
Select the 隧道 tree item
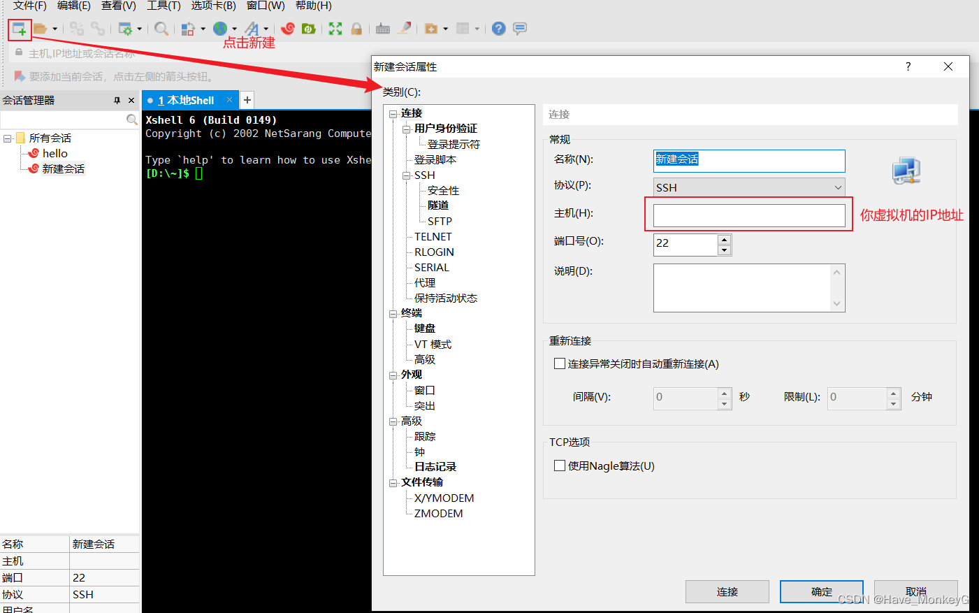pos(438,205)
